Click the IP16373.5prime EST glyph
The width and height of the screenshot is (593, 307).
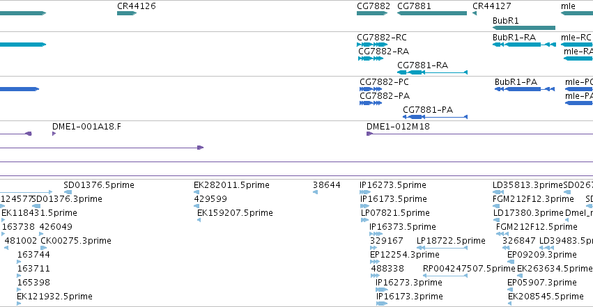(x=376, y=234)
